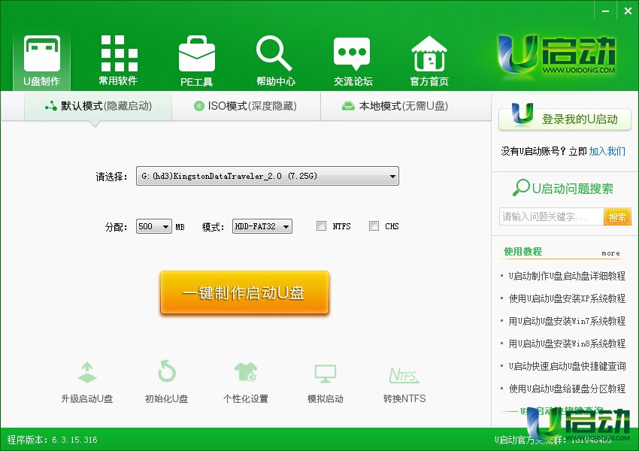Screen dimensions: 639x451
Task: Open 用U启动U盘安装Win8系统教程 link
Action: (567, 344)
